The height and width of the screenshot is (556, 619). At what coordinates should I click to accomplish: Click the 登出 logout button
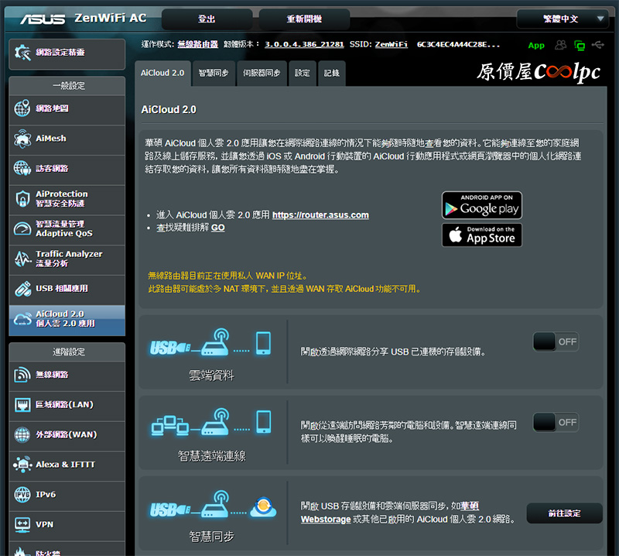point(207,19)
